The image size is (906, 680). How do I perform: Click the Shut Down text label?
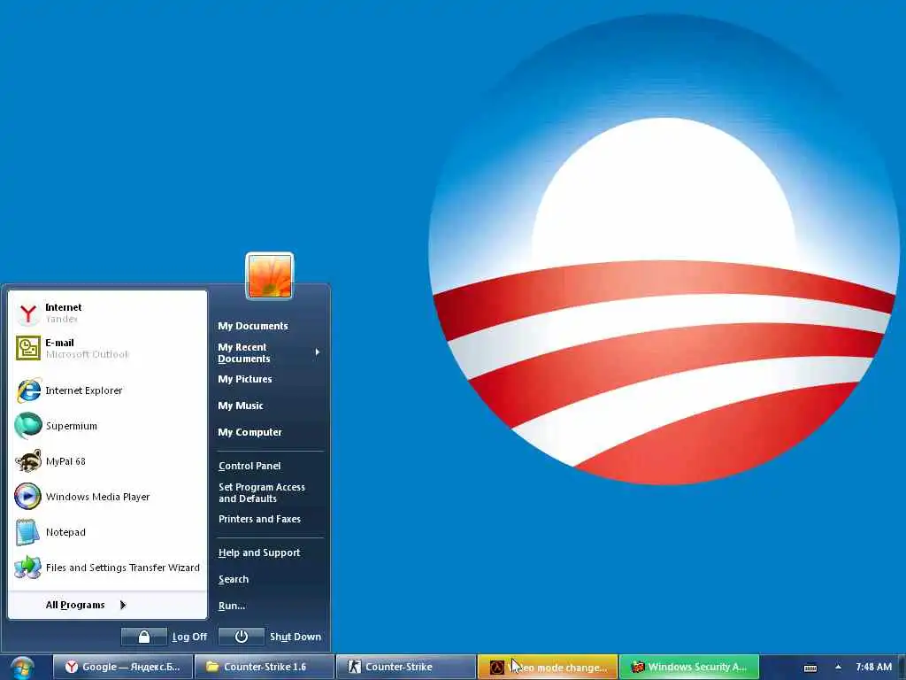[x=296, y=637]
